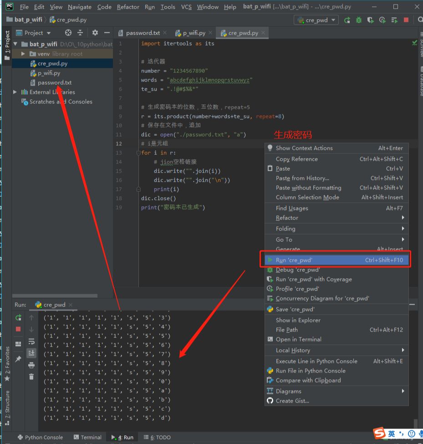Choose Show Context Actions
Screen dimensions: 423x444
[x=336, y=148]
